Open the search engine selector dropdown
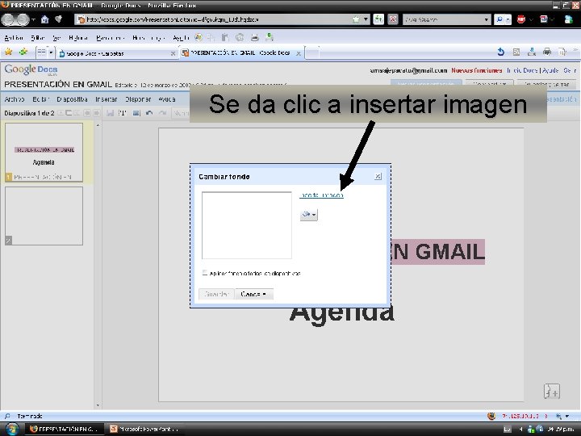 pos(486,19)
